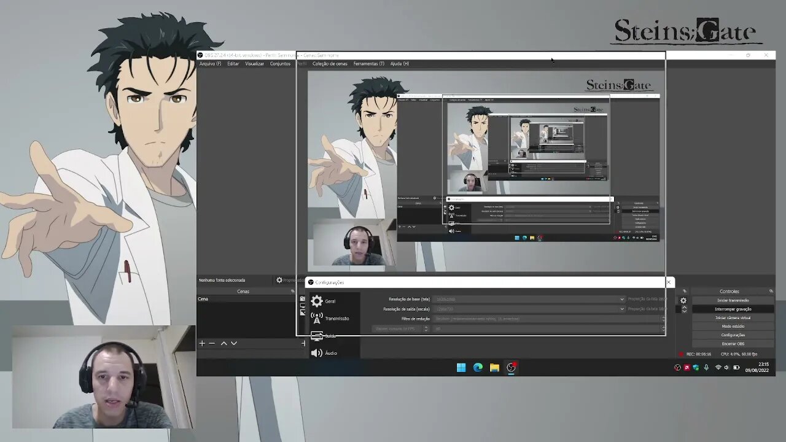Move scene down with down arrow

(233, 343)
